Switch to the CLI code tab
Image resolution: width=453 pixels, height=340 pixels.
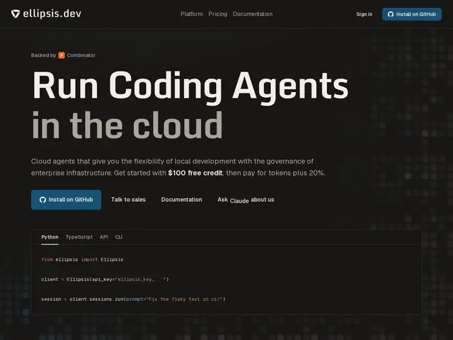[x=119, y=237]
